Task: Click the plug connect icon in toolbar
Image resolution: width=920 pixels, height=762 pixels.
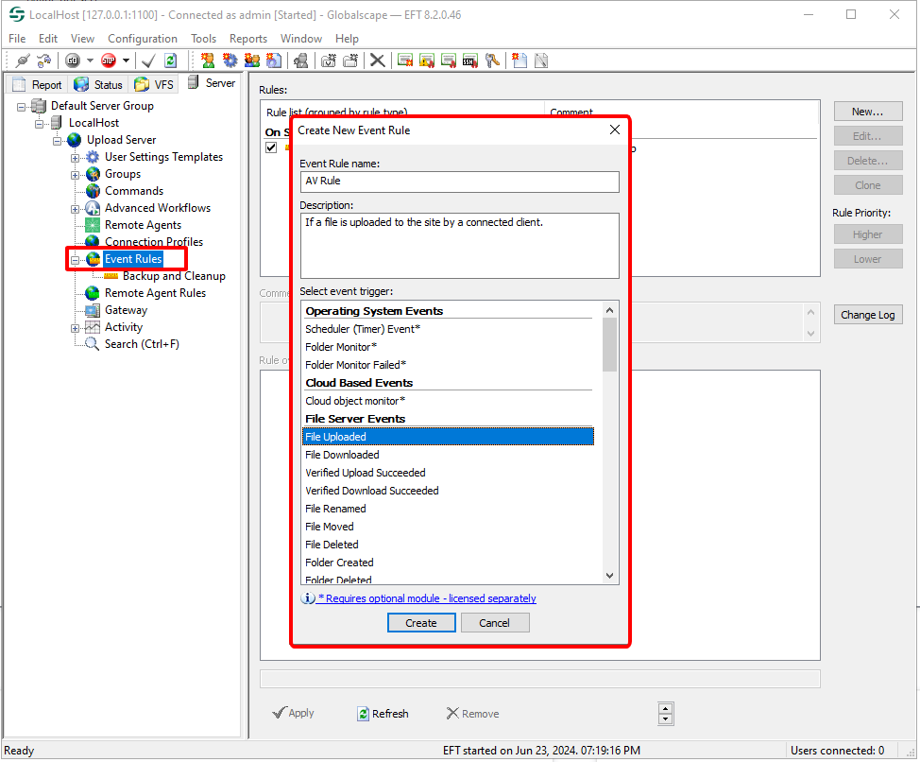Action: click(23, 61)
